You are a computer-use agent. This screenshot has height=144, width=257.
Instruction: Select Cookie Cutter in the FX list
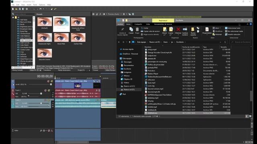[25, 50]
